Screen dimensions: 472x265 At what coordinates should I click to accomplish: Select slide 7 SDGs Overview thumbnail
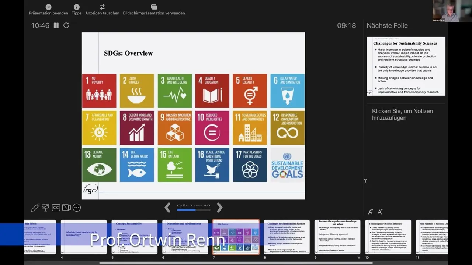tap(236, 237)
